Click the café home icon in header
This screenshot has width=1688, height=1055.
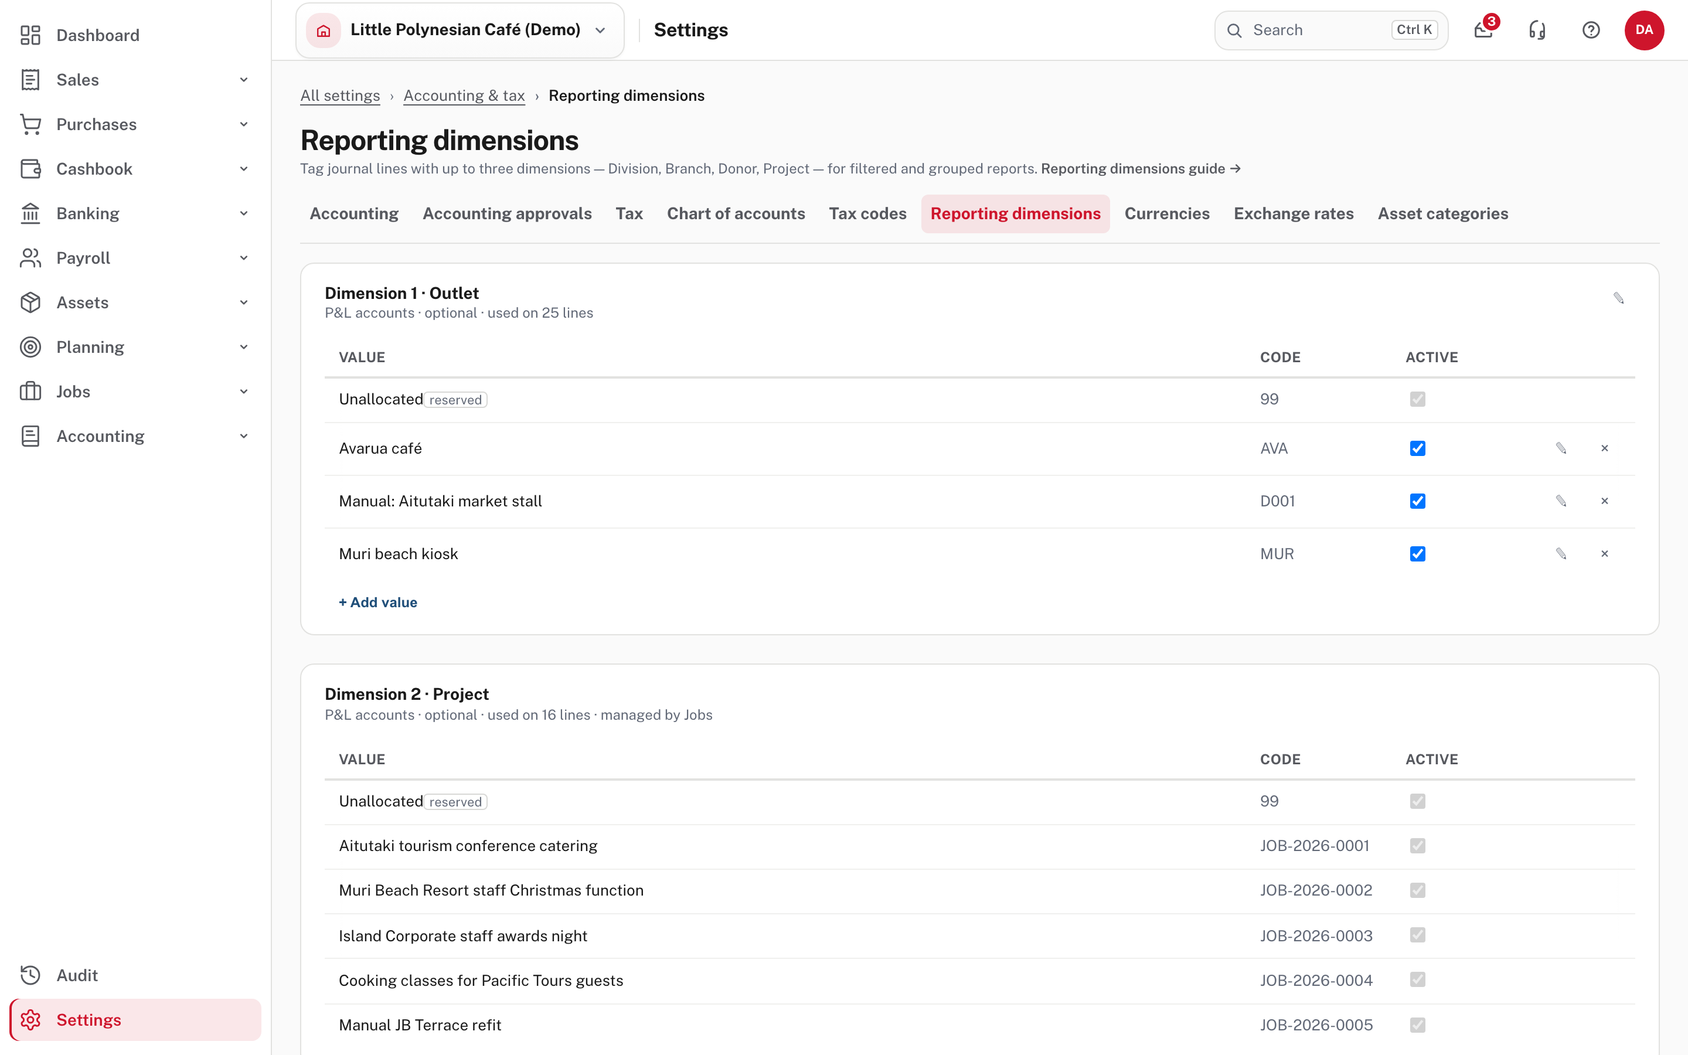[324, 30]
